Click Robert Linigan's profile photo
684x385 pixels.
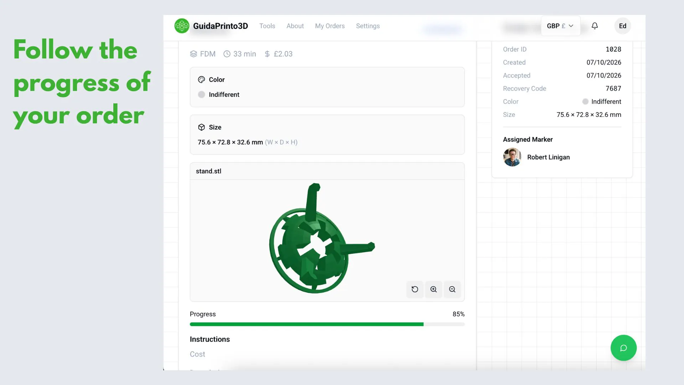[x=512, y=157]
